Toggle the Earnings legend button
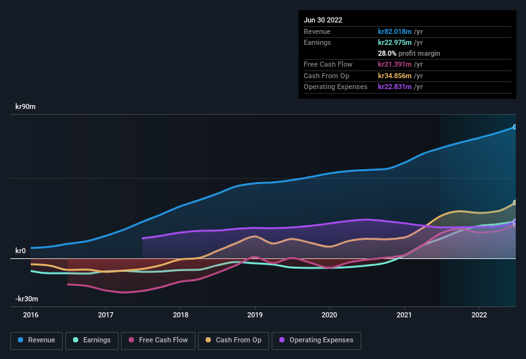526x359 pixels. point(92,340)
